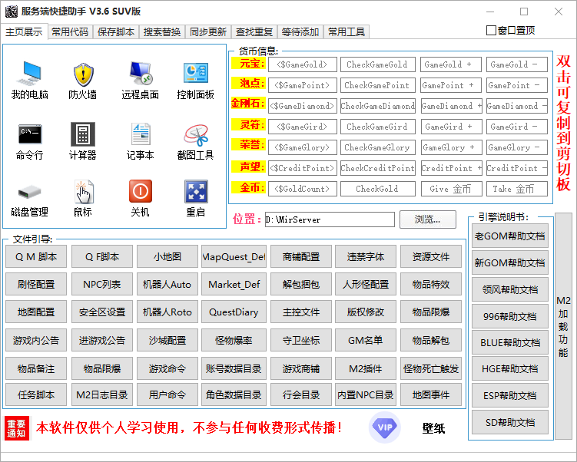
Task: Click the 老GOM帮助文档 button
Action: click(510, 236)
